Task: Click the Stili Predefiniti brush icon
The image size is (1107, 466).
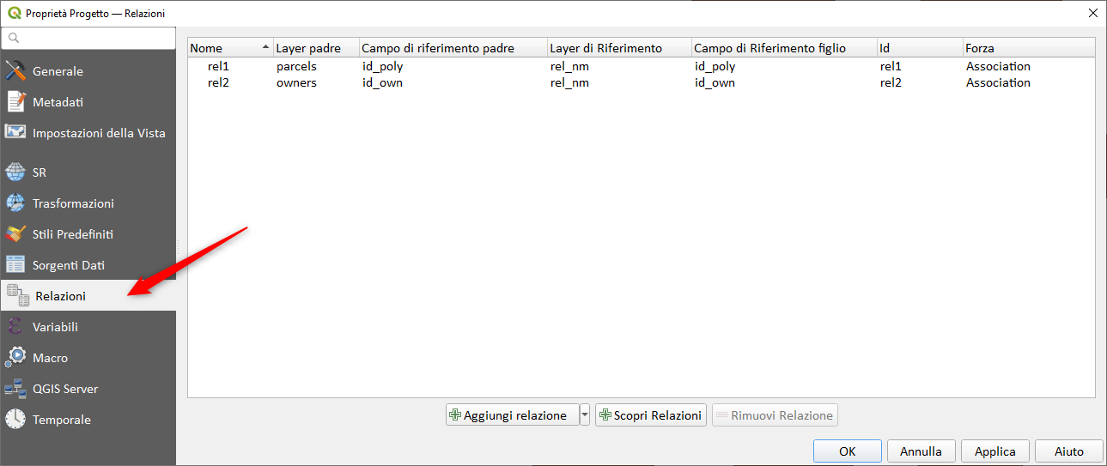Action: tap(15, 234)
